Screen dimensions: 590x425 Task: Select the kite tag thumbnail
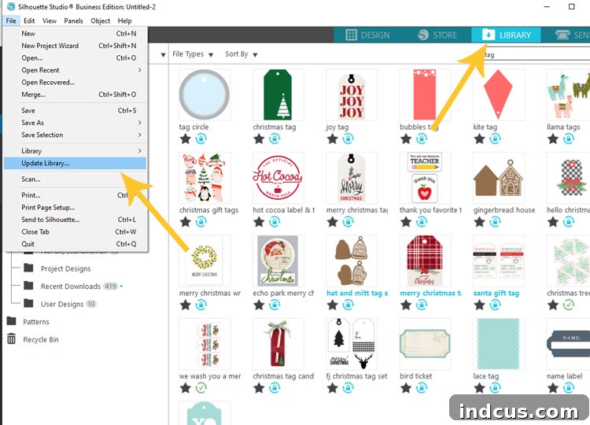tap(499, 95)
